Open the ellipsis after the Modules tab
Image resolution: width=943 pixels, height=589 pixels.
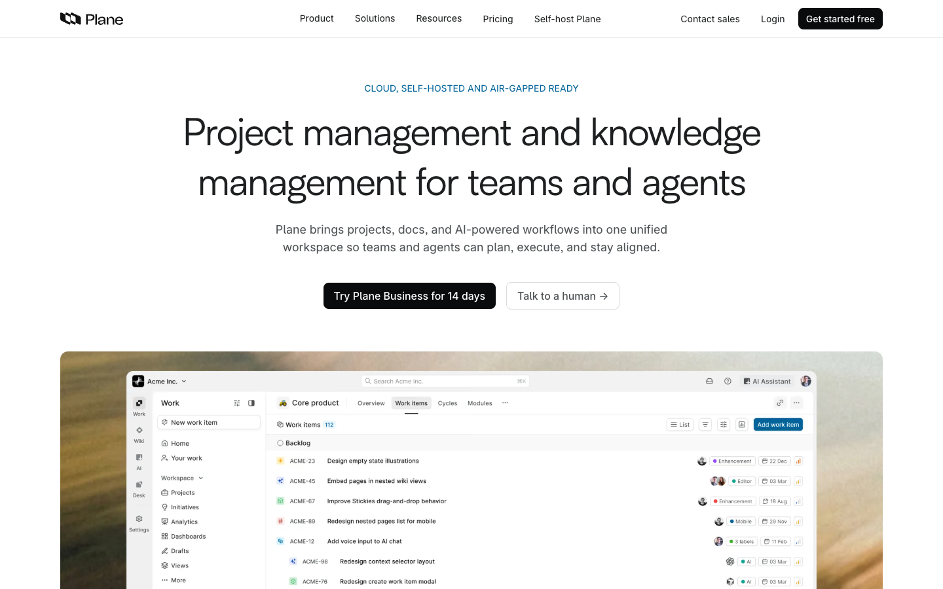(x=505, y=403)
